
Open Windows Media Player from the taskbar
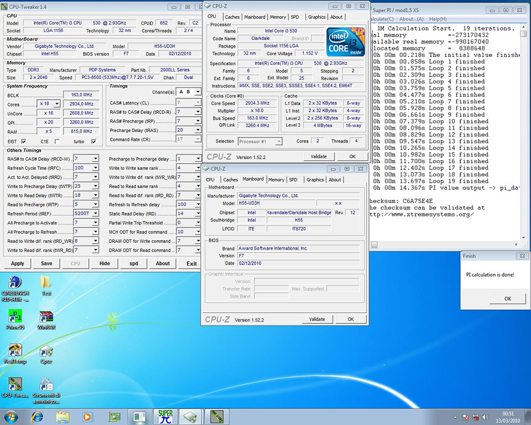87,417
